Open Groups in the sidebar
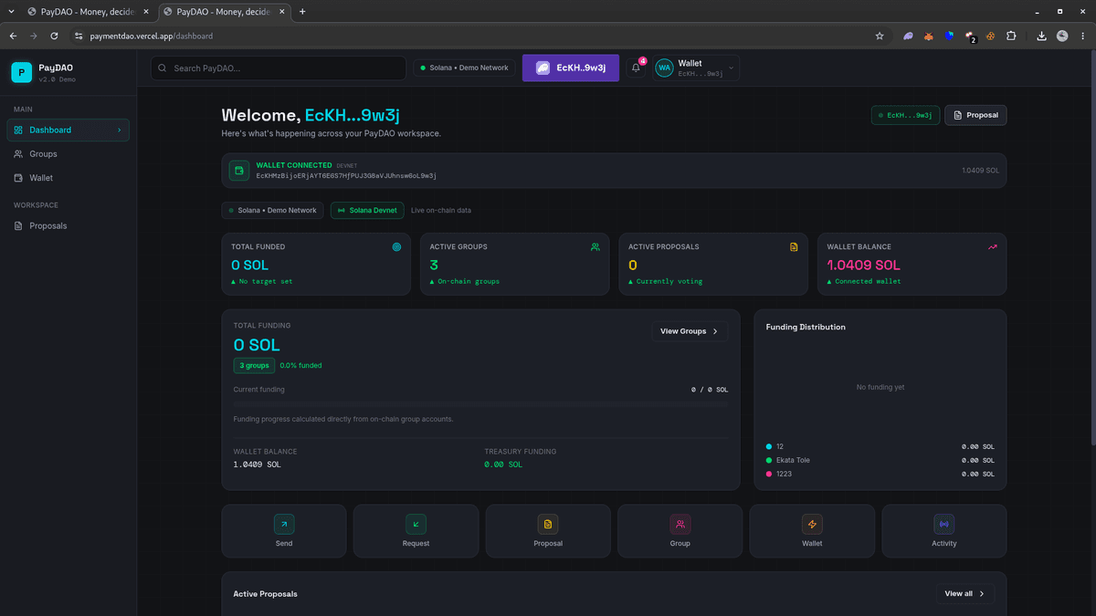The image size is (1096, 616). [68, 154]
